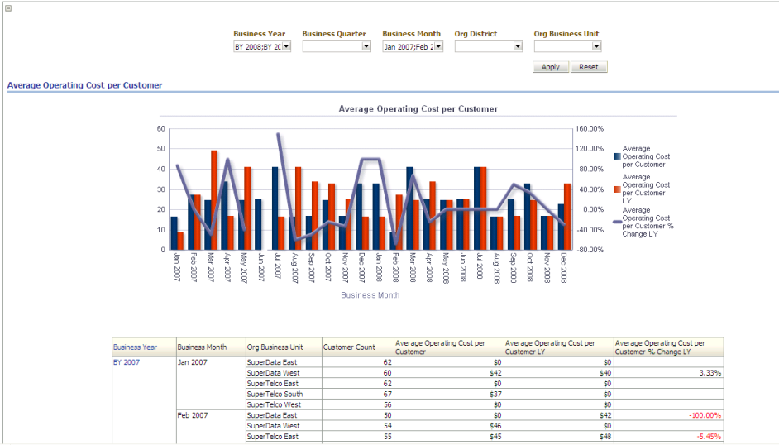
Task: Click the Jan 2007 cell in the table
Action: (x=193, y=362)
